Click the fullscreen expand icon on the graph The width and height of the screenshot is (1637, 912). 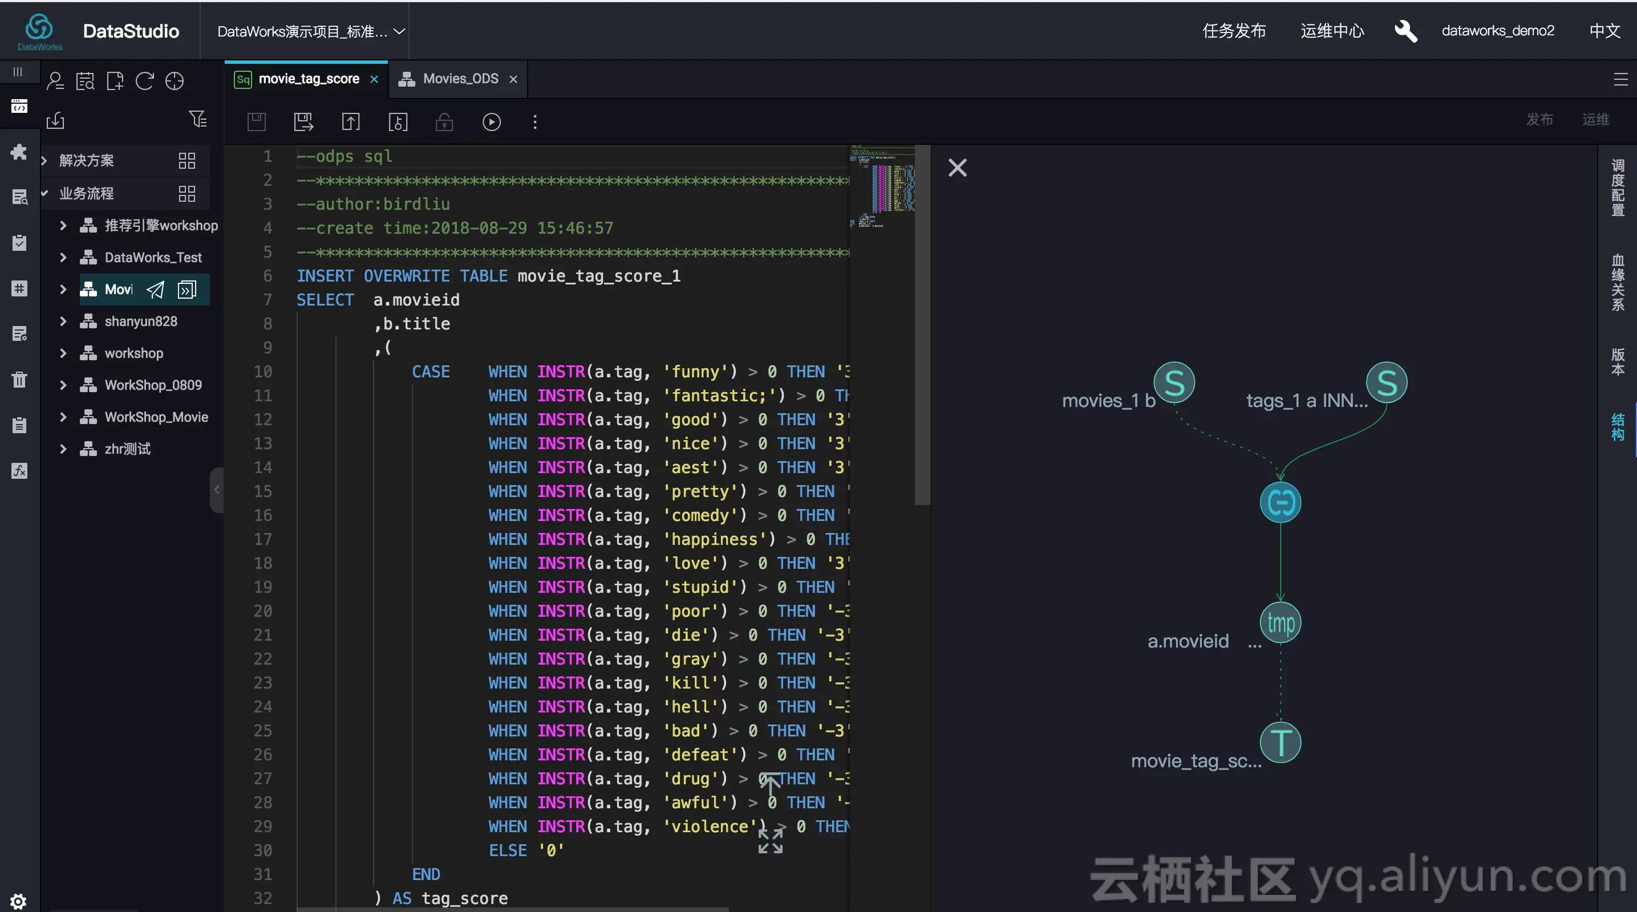tap(770, 841)
